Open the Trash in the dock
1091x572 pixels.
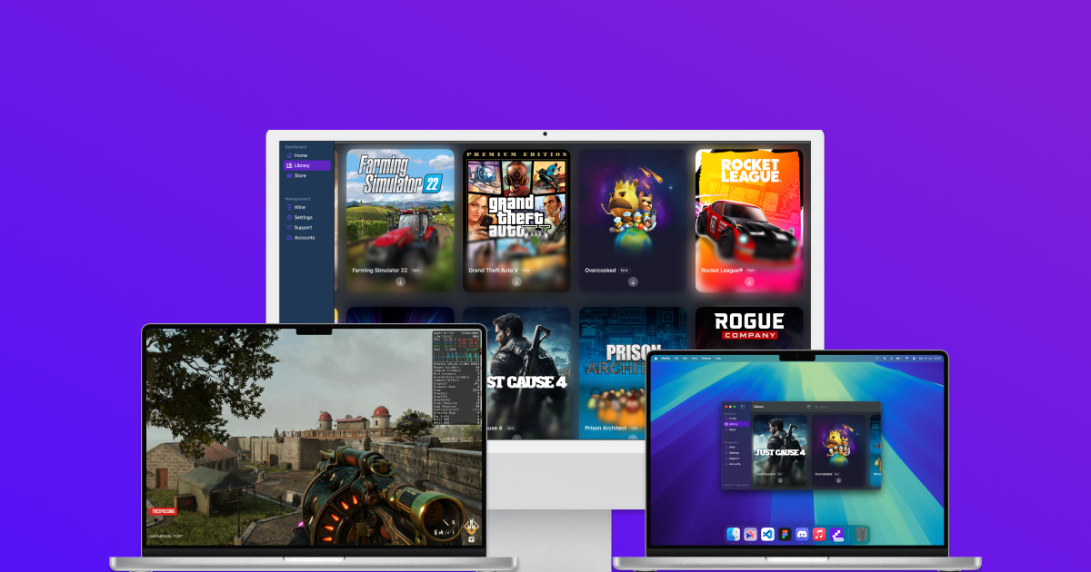(x=861, y=535)
